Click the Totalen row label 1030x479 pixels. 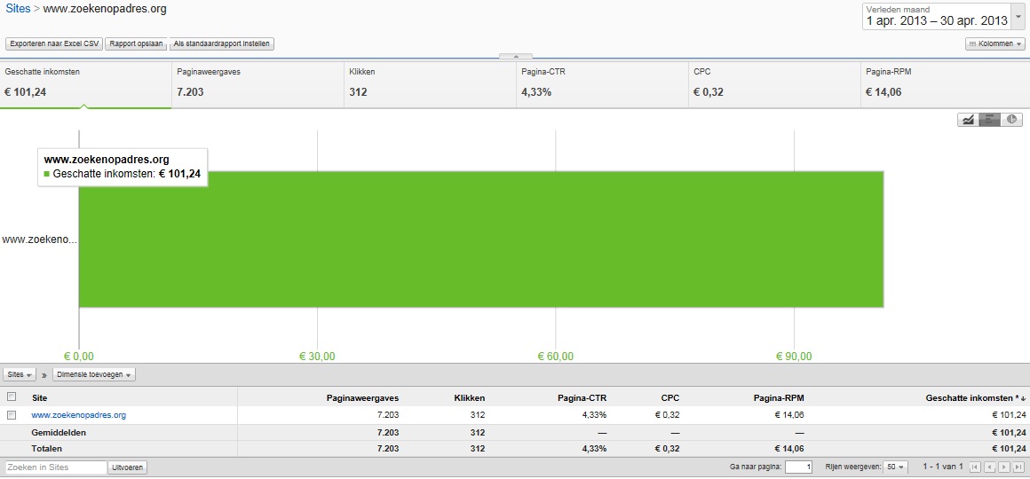[x=47, y=449]
